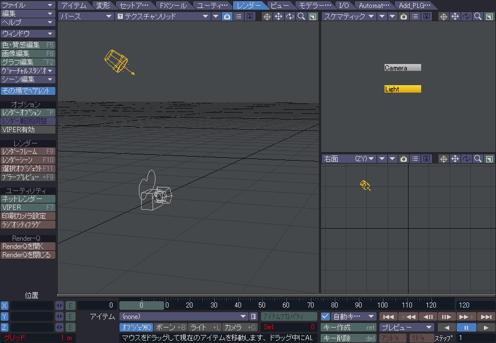Open the ヘルプ dropdown menu
496x343 pixels.
point(28,22)
